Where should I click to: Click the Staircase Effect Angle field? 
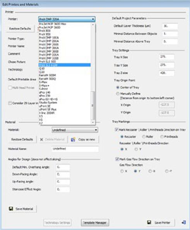pyautogui.click(x=63, y=189)
